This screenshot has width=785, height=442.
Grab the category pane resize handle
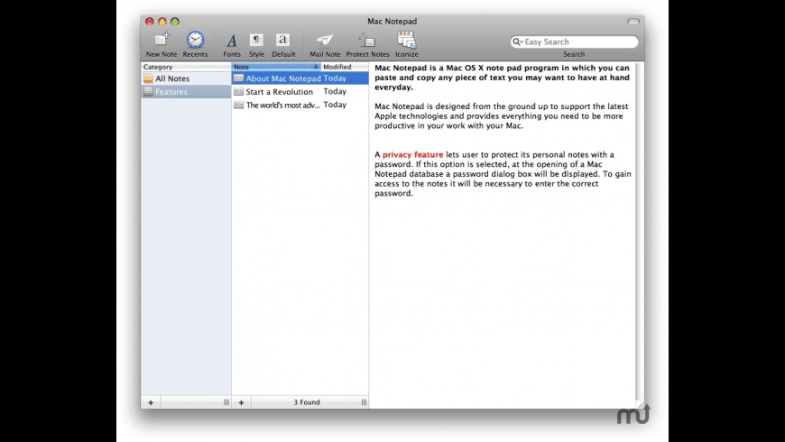click(x=226, y=402)
